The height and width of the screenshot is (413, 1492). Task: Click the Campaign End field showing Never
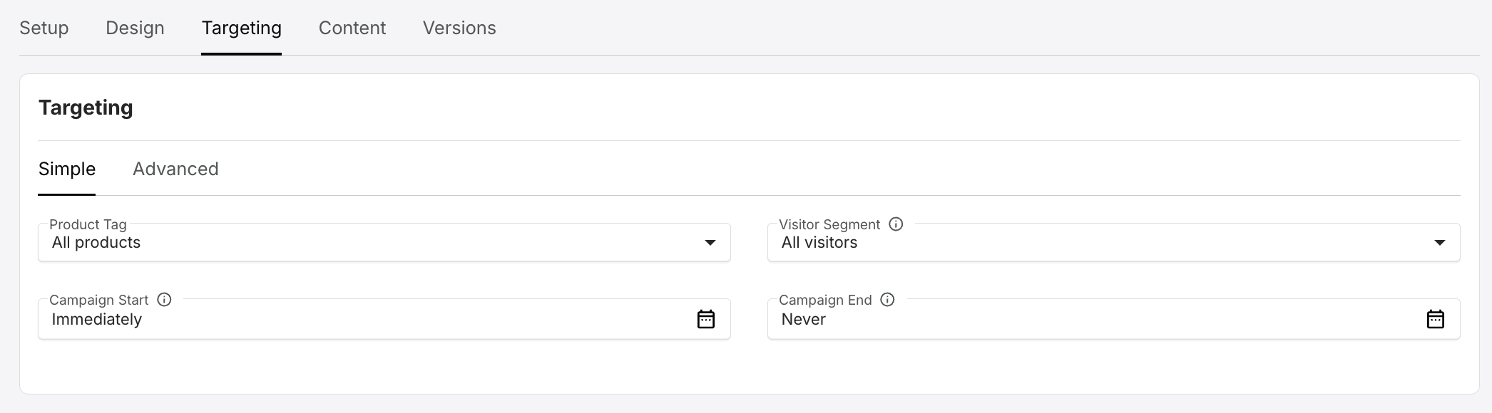(1070, 319)
